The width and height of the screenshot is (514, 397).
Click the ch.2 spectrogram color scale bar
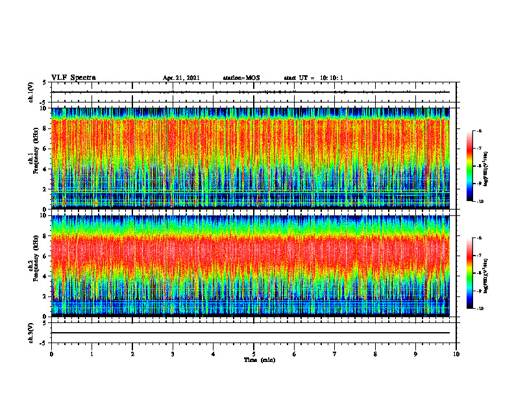coord(469,273)
